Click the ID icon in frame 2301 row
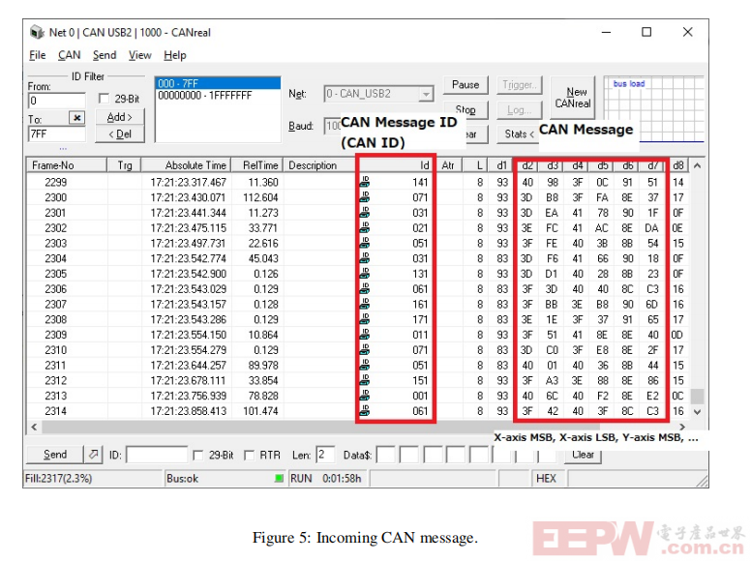751x562 pixels. [365, 212]
